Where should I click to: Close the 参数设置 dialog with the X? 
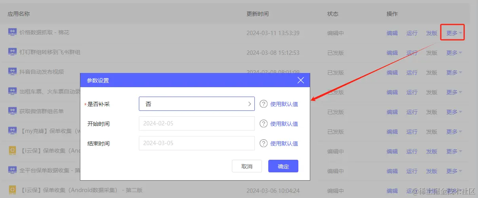click(x=301, y=80)
